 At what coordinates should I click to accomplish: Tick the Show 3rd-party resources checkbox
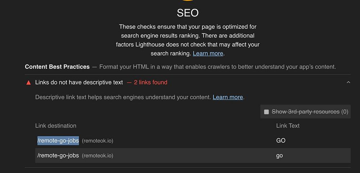[266, 112]
